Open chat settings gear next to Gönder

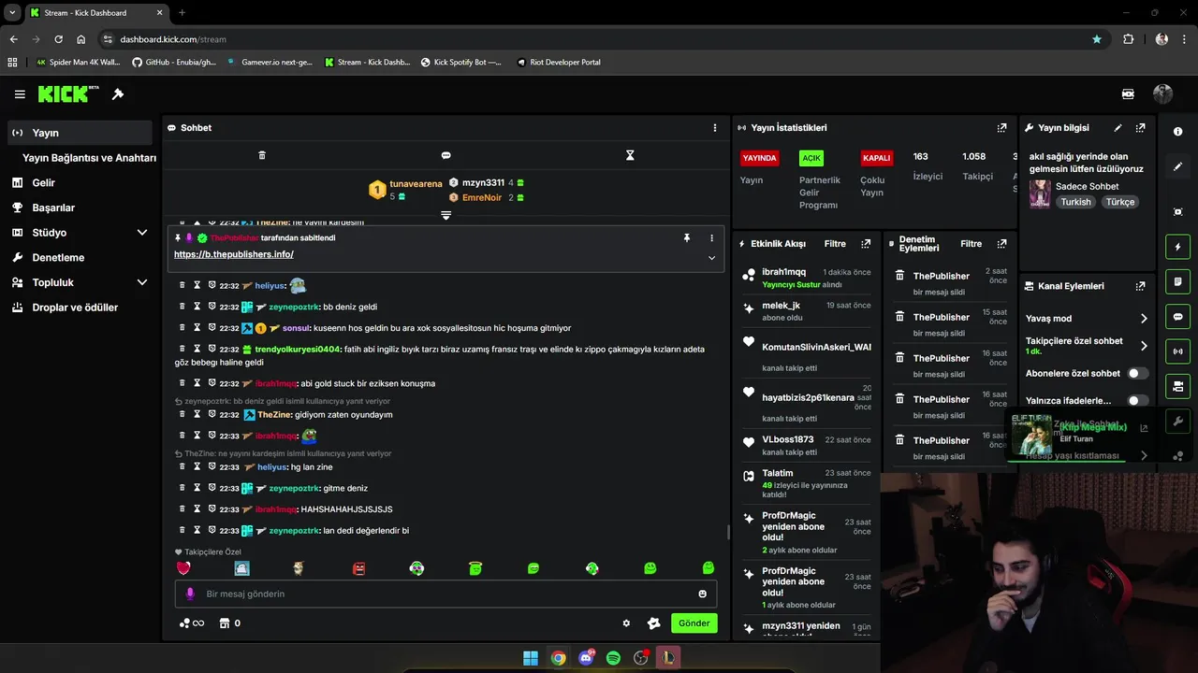coord(626,623)
